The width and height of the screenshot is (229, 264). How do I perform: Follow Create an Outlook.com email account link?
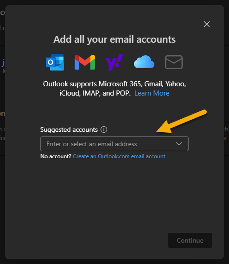pos(119,156)
